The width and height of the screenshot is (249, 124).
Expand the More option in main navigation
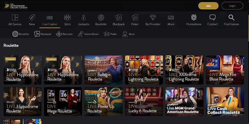tap(171, 18)
